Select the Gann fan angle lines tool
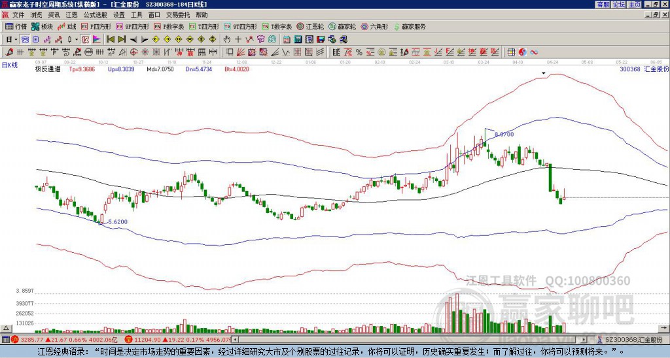 (240, 52)
